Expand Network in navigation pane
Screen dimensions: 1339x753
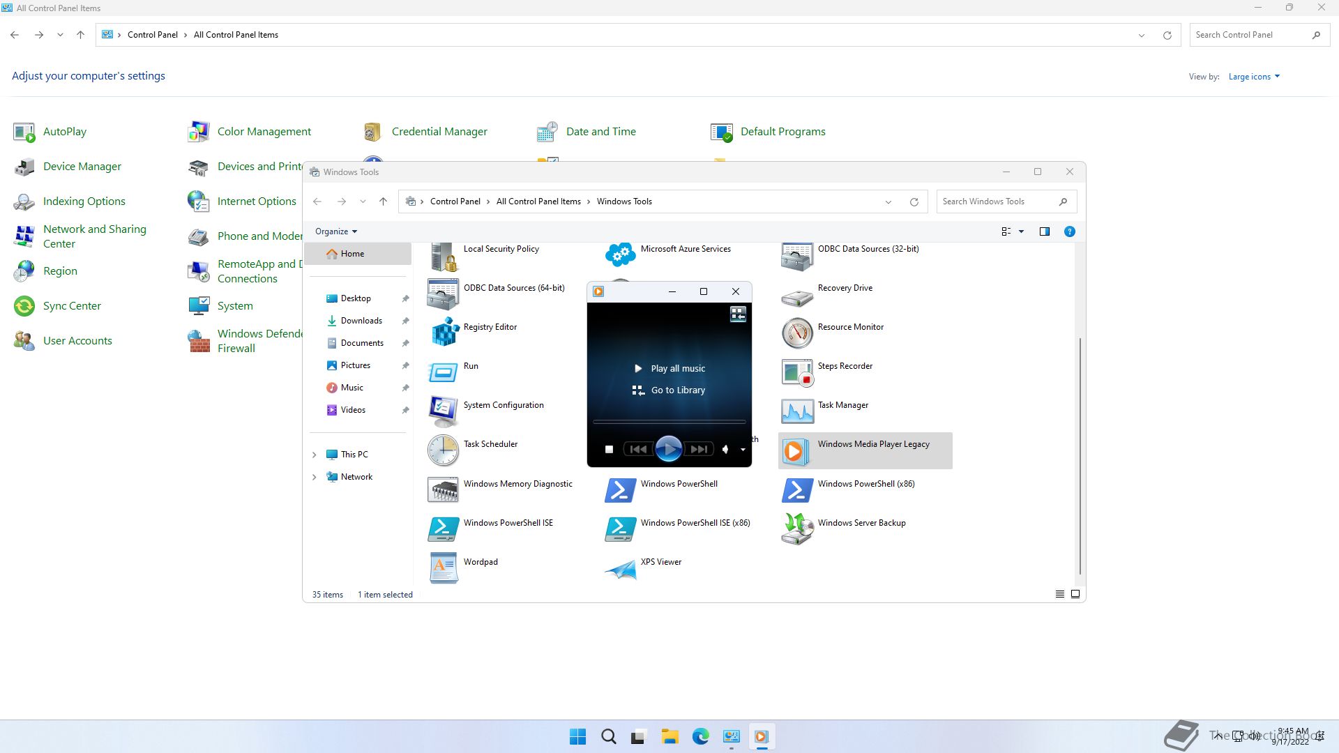click(x=314, y=477)
